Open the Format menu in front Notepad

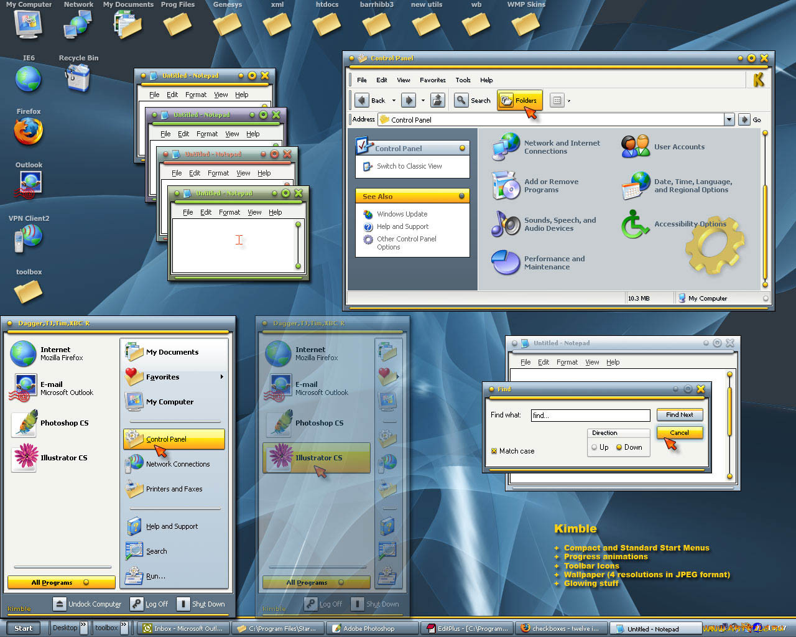click(x=229, y=212)
